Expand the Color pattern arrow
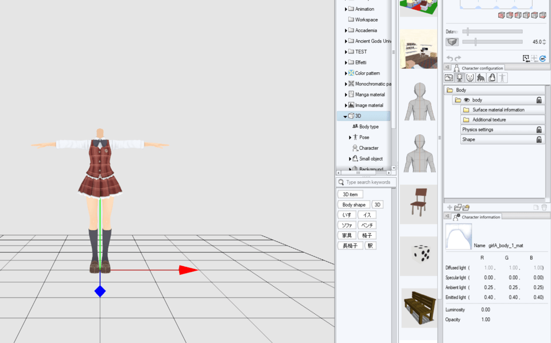Image resolution: width=551 pixels, height=343 pixels. coord(346,73)
